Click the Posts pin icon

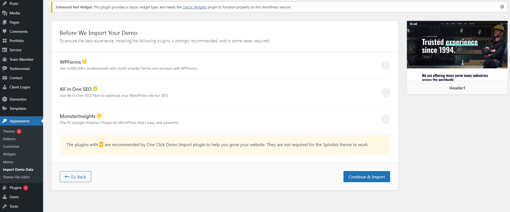[x=5, y=4]
